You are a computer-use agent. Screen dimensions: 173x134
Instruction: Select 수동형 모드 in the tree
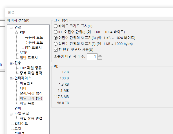(34, 43)
